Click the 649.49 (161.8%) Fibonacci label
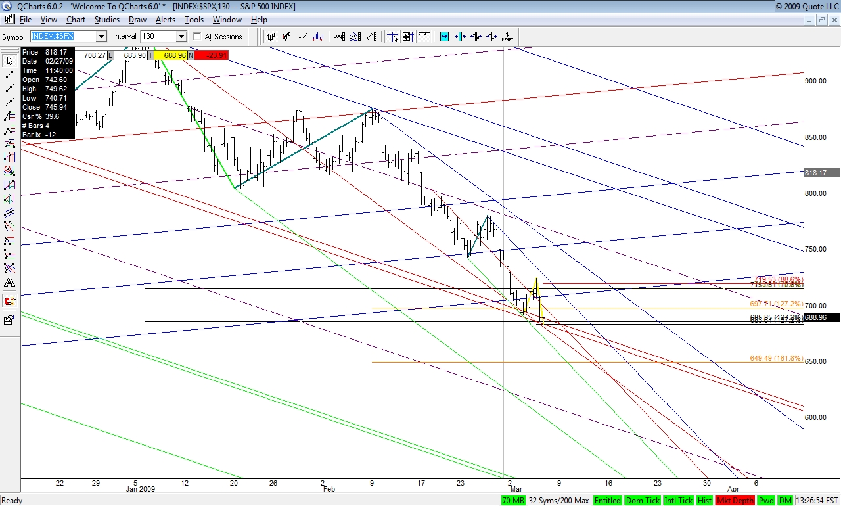 776,359
